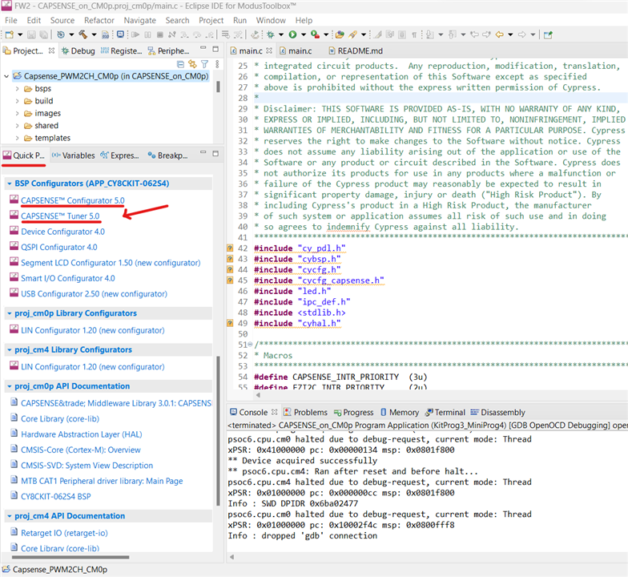Collapse the Capsense_PWM2CH_CM0p project root
The image size is (628, 577).
click(x=6, y=76)
